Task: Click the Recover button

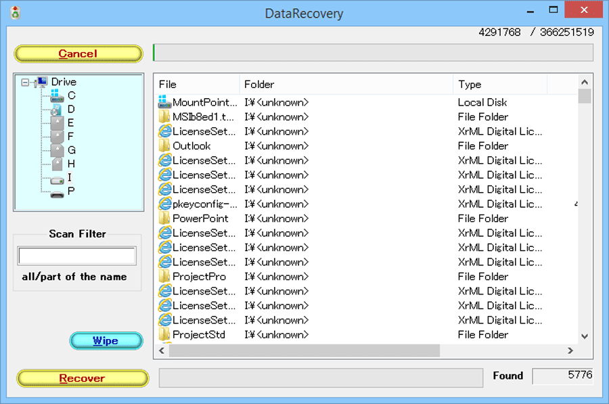Action: click(x=83, y=378)
